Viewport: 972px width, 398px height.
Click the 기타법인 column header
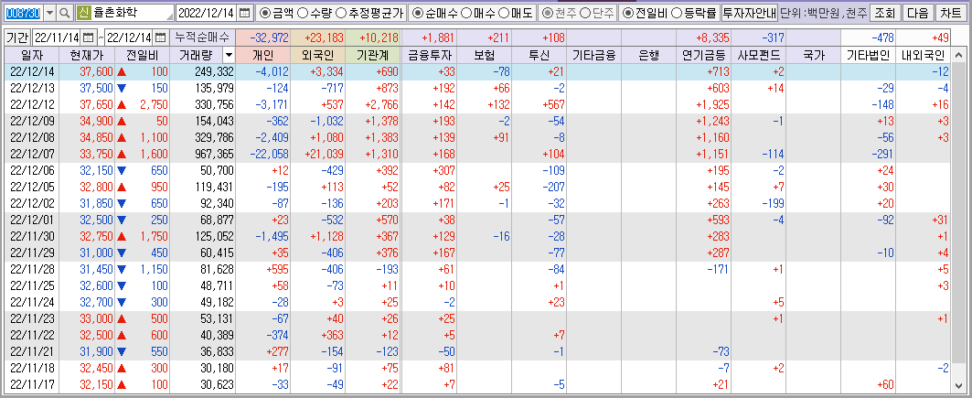pos(869,55)
